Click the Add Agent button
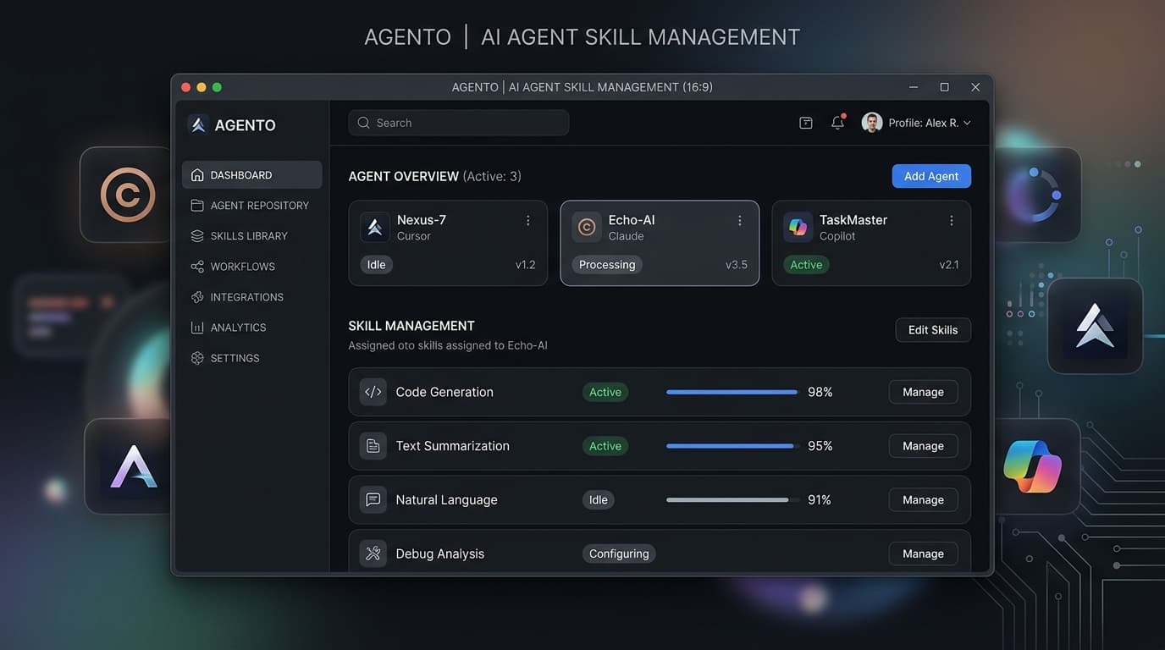This screenshot has height=650, width=1165. pyautogui.click(x=931, y=176)
